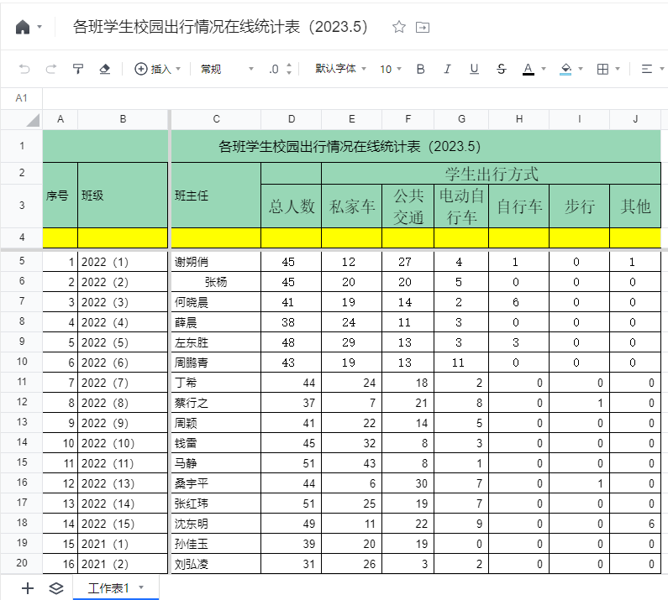Open the dropdown arrow beside the home icon

39,27
